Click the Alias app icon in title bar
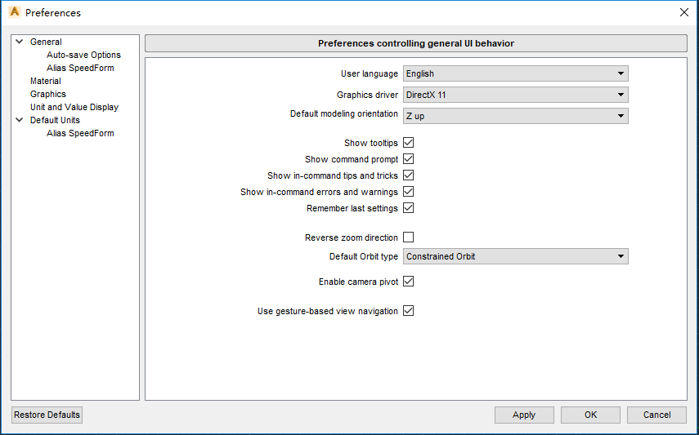This screenshot has height=435, width=699. 14,12
